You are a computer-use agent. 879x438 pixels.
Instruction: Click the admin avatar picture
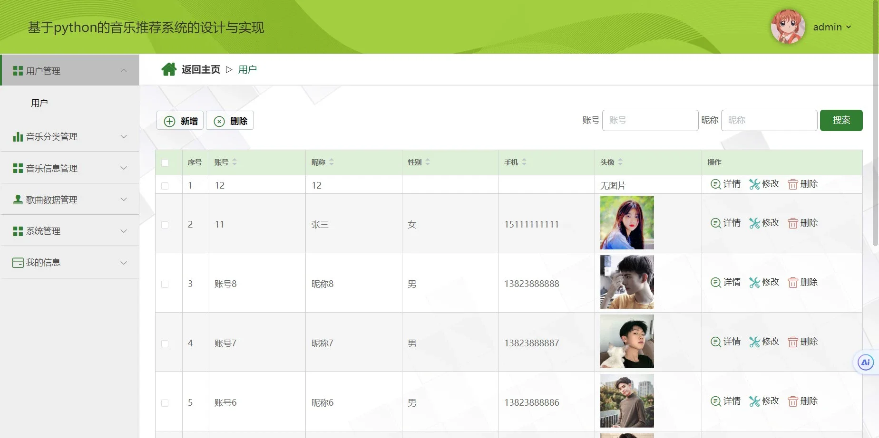(x=788, y=27)
